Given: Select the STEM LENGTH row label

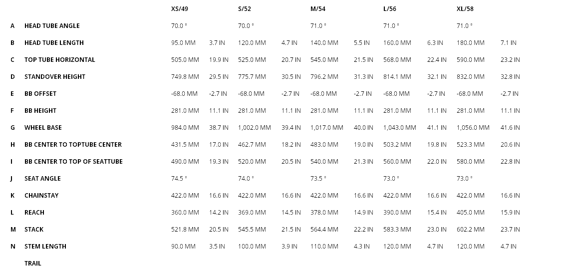Looking at the screenshot, I should click(x=45, y=247).
